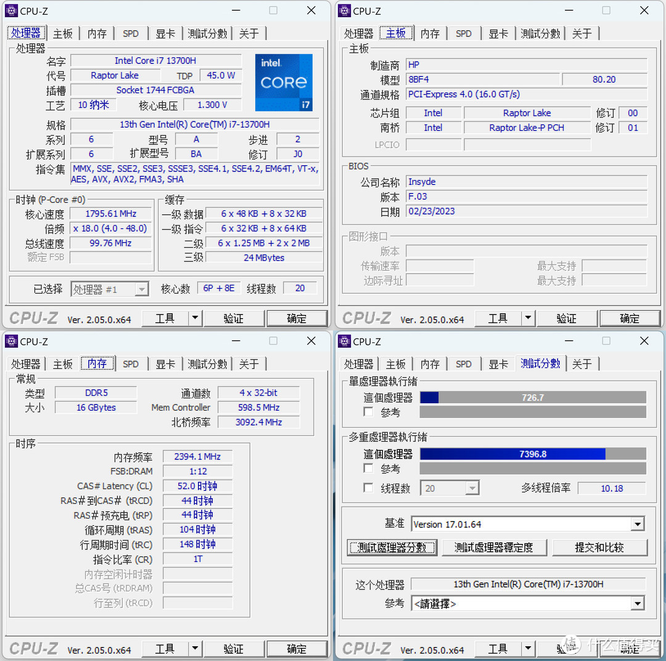
Task: Open the 参考 <請選擇> dropdown
Action: click(638, 603)
